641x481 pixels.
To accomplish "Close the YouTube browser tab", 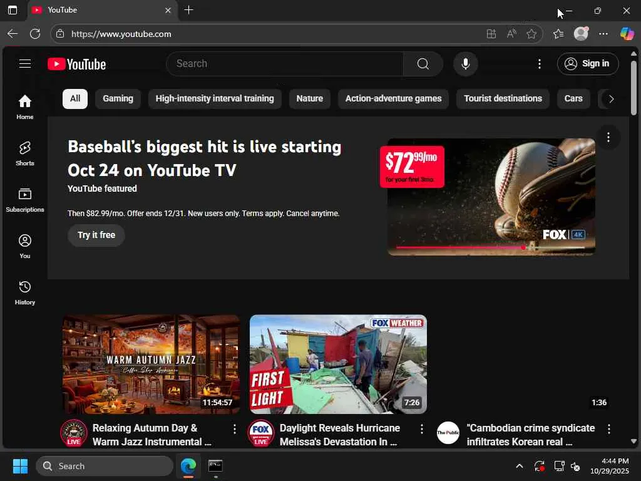I will click(x=168, y=10).
